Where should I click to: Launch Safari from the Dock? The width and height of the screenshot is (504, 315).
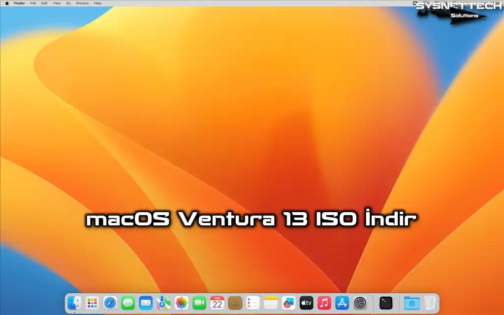(110, 303)
